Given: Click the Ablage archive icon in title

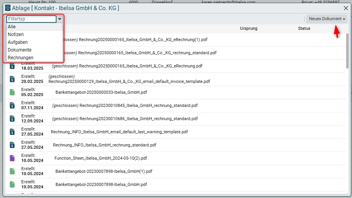Looking at the screenshot, I should coord(8,8).
